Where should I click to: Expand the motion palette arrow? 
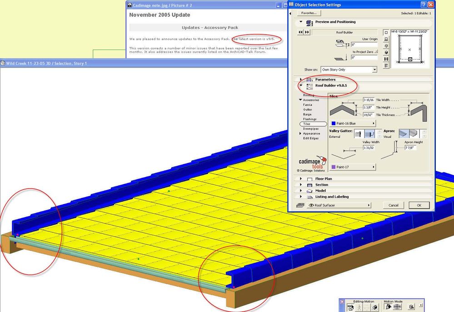(x=421, y=305)
